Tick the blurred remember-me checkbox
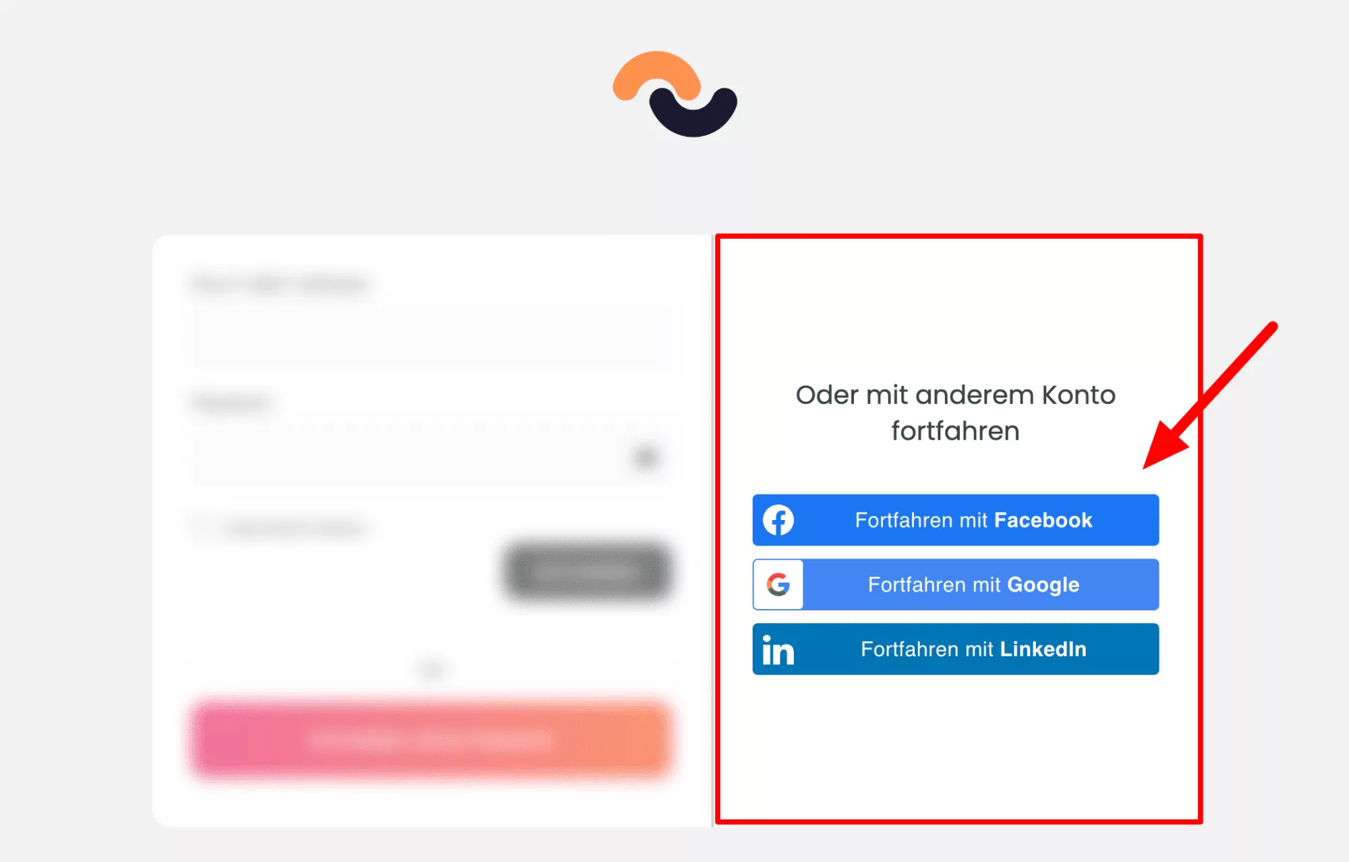This screenshot has width=1349, height=862. 200,527
